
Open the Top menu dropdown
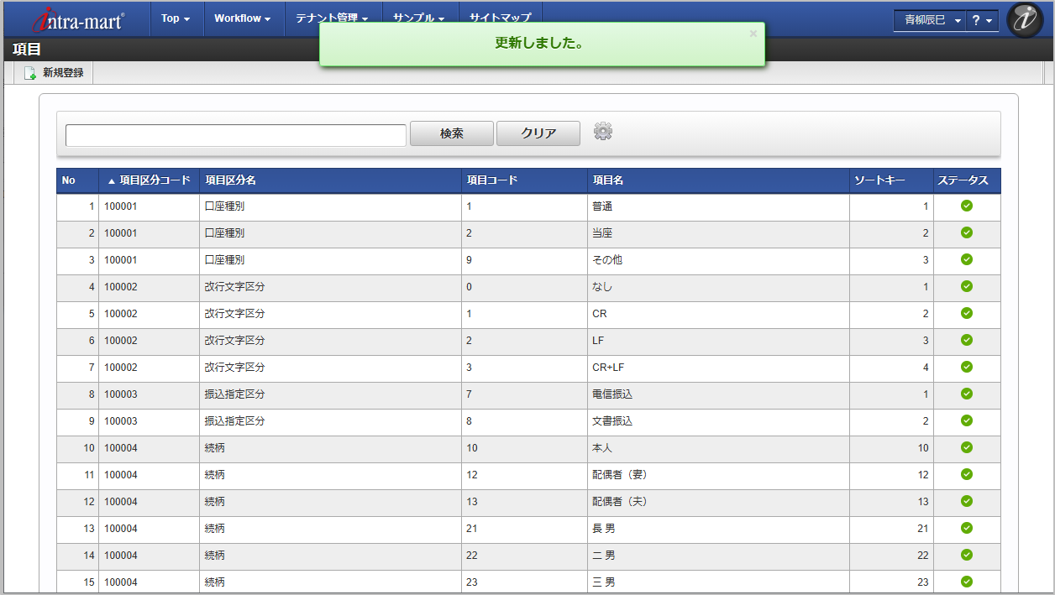pyautogui.click(x=176, y=18)
